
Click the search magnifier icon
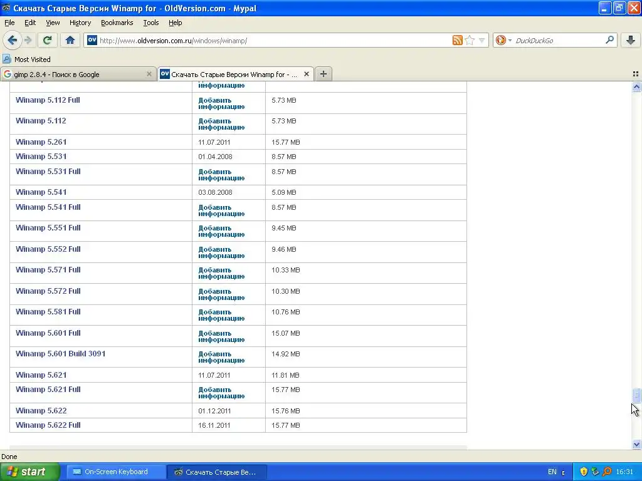tap(609, 39)
